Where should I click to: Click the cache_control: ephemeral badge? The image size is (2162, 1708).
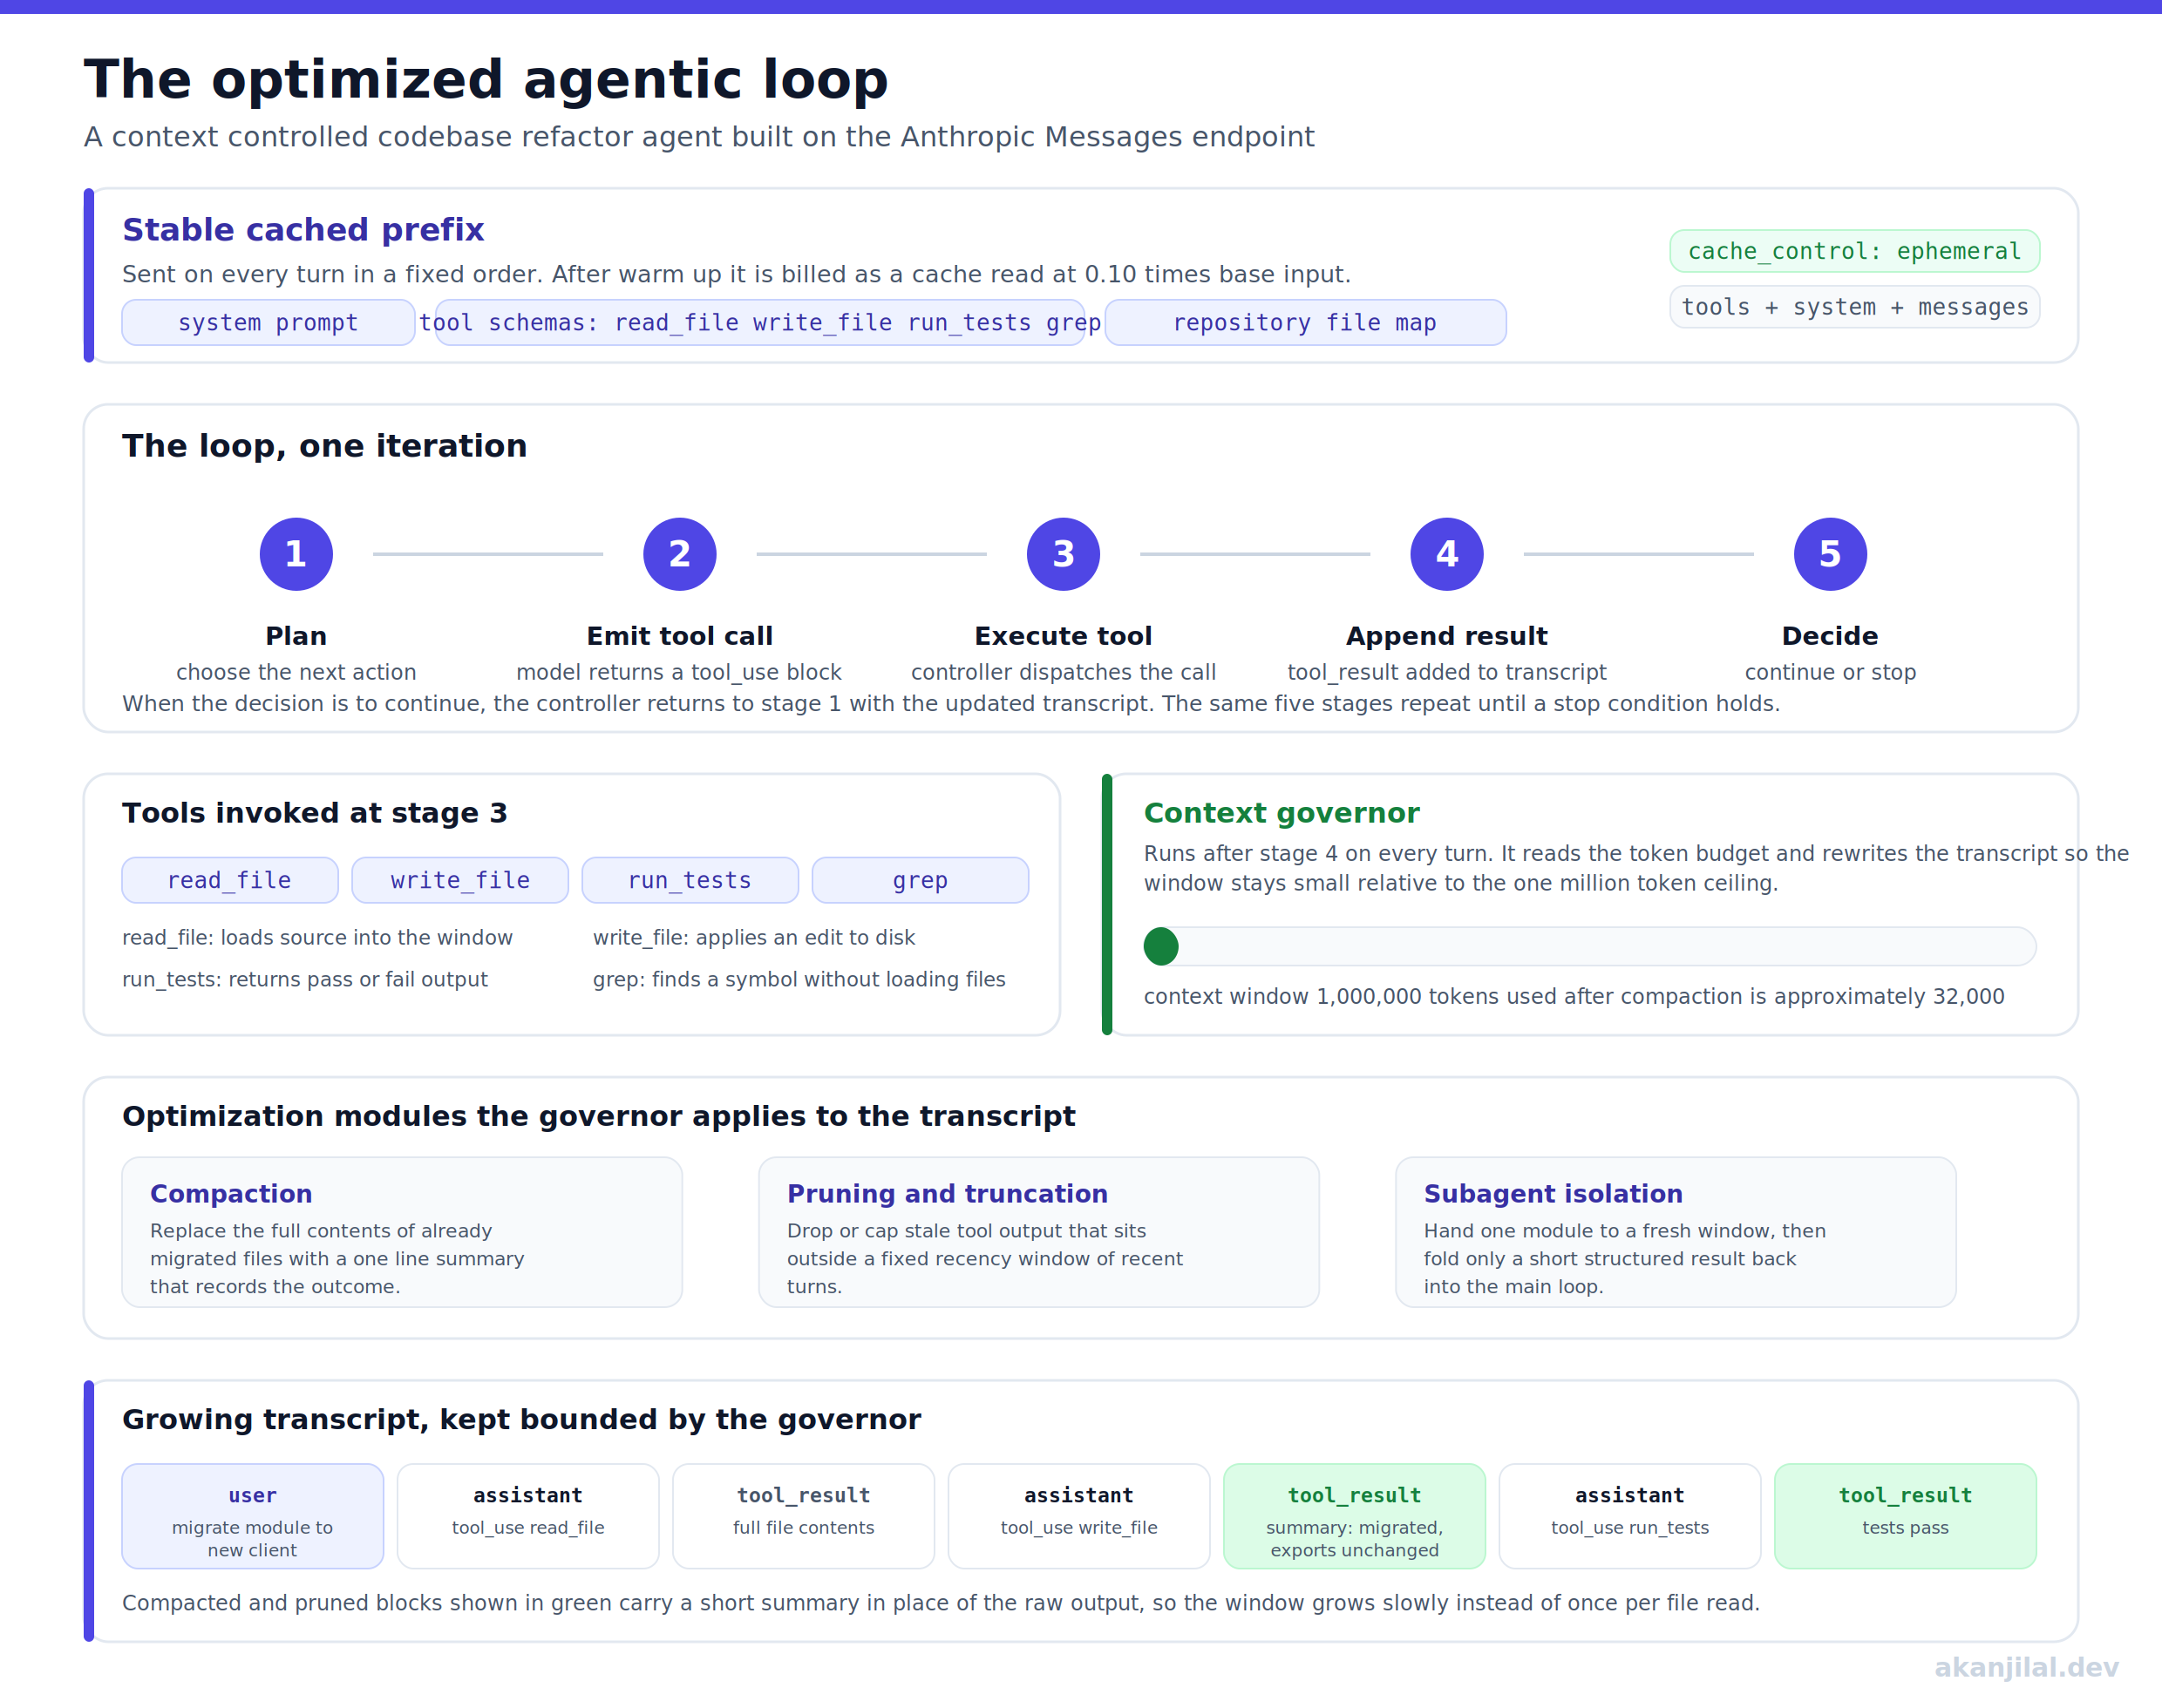point(1855,251)
